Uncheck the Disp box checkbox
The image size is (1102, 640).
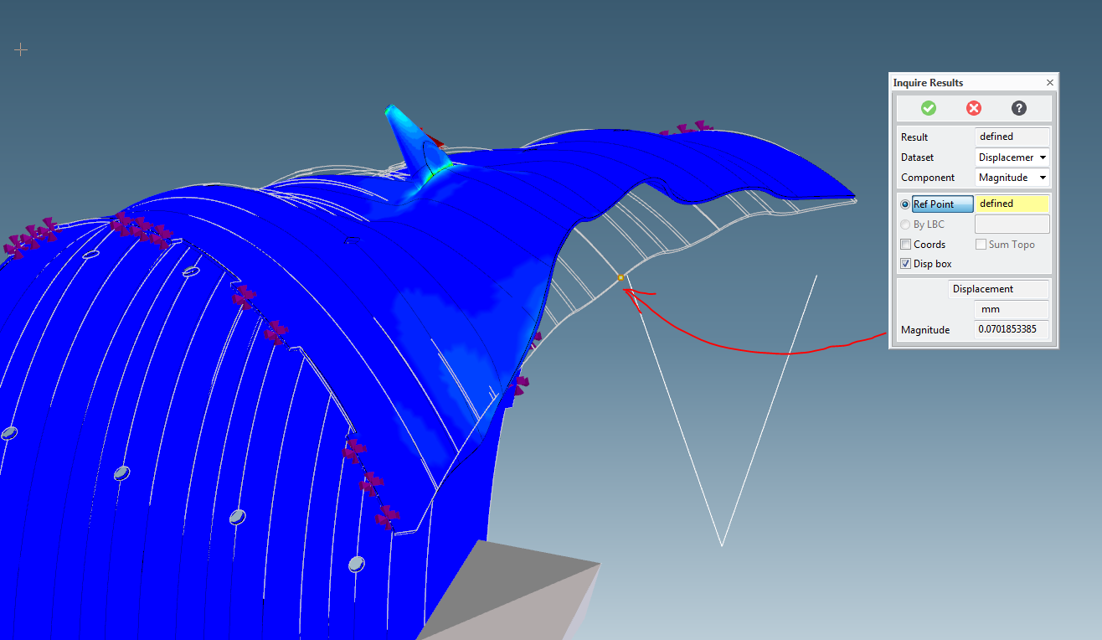tap(906, 264)
